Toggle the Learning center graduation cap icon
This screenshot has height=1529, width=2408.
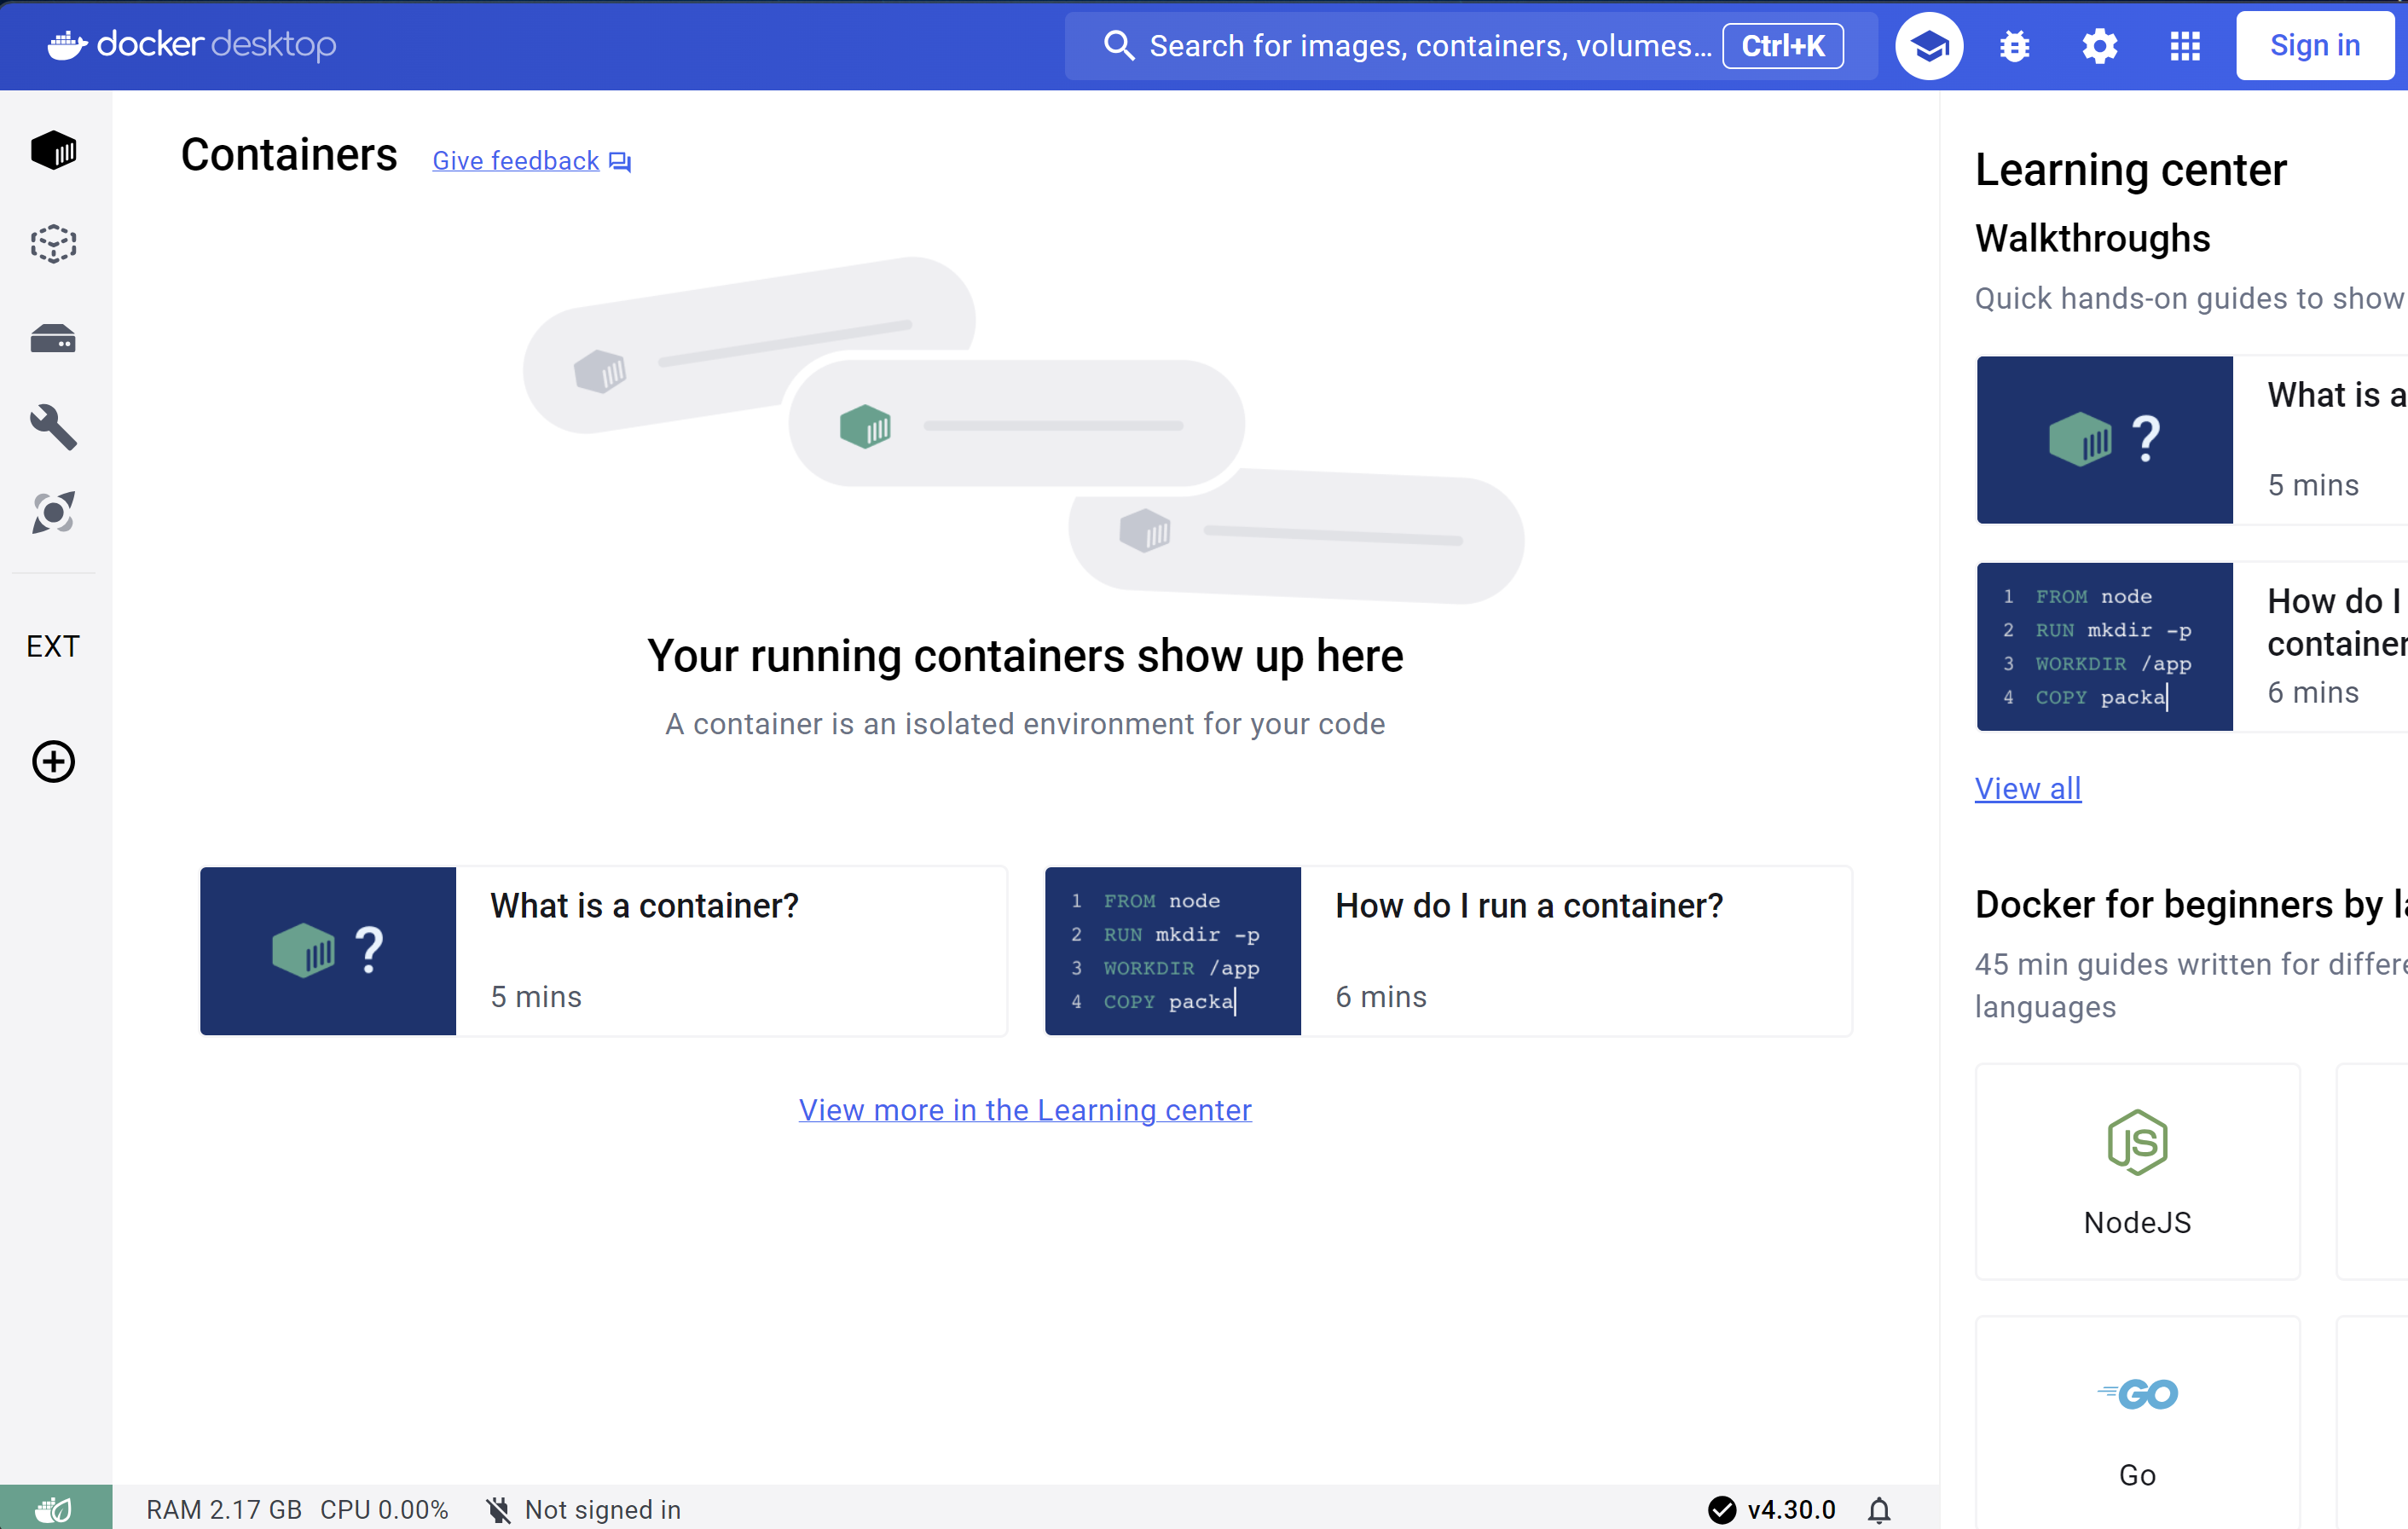(x=1929, y=46)
